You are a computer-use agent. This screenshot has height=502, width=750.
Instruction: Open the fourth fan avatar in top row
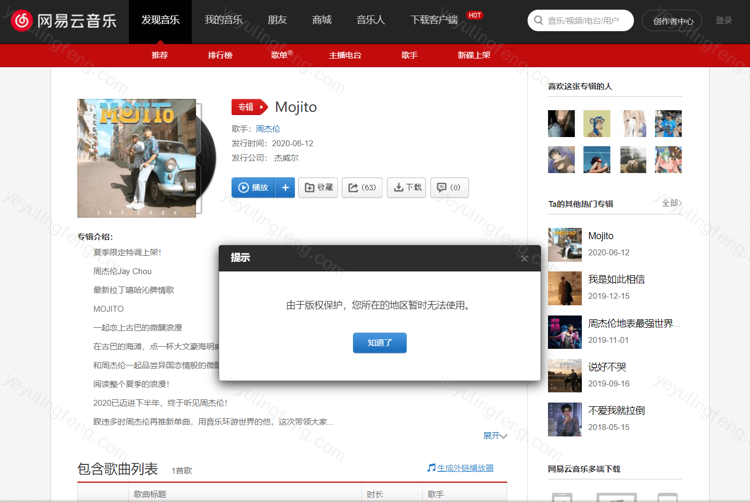click(x=668, y=124)
